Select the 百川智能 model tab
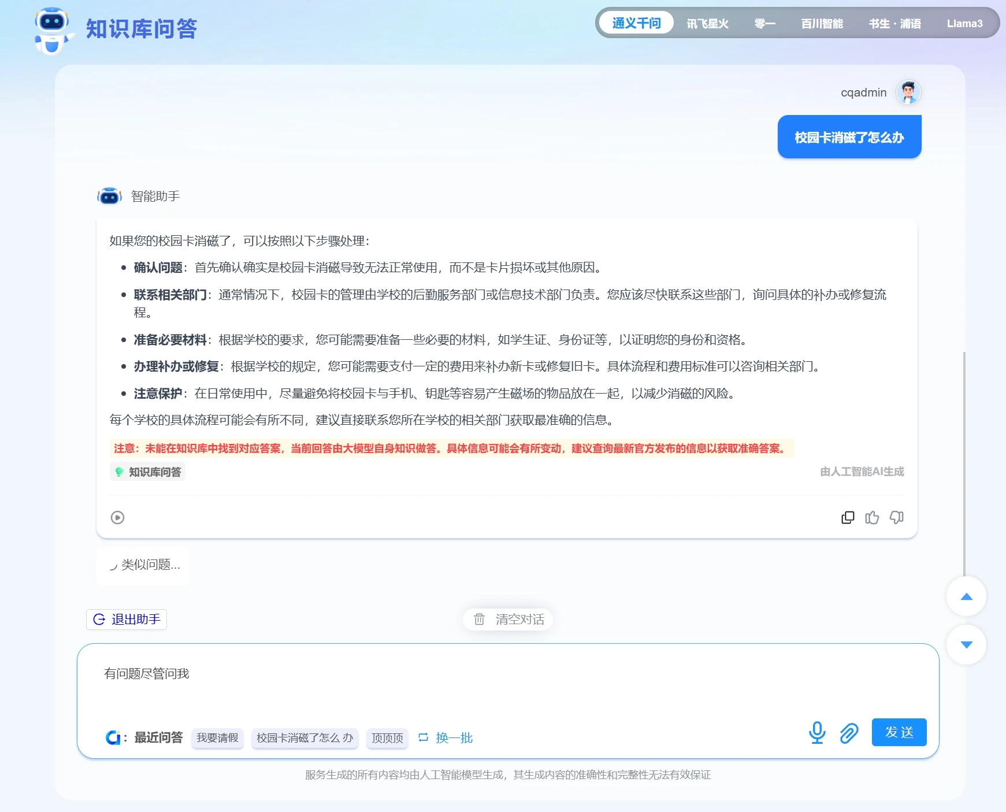 pyautogui.click(x=822, y=24)
